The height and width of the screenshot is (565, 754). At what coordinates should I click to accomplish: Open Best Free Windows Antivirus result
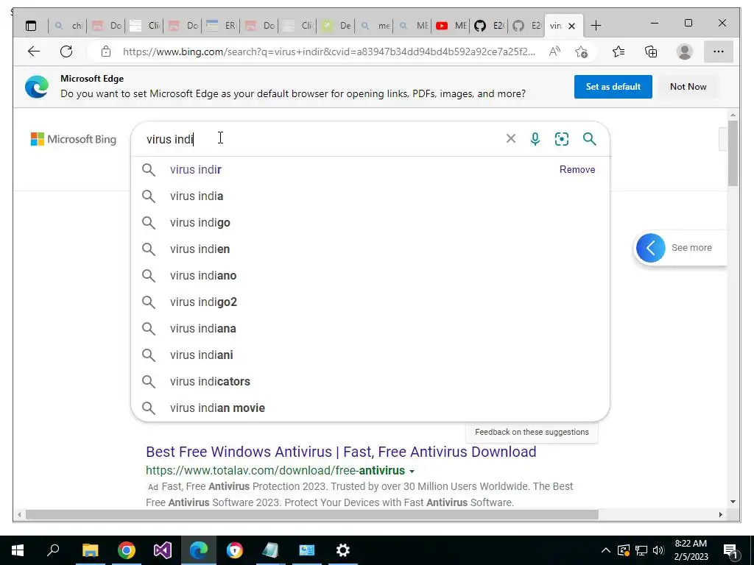coord(341,452)
